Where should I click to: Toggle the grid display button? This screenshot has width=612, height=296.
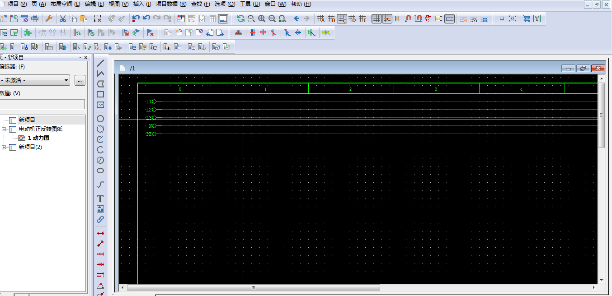[377, 18]
